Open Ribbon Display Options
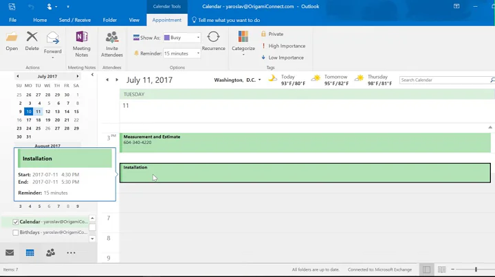The height and width of the screenshot is (277, 495). 456,6
